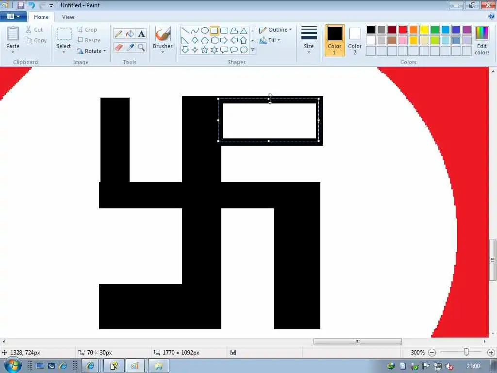Viewport: 497px width, 373px height.
Task: Click the zoom in plus button
Action: tap(491, 353)
